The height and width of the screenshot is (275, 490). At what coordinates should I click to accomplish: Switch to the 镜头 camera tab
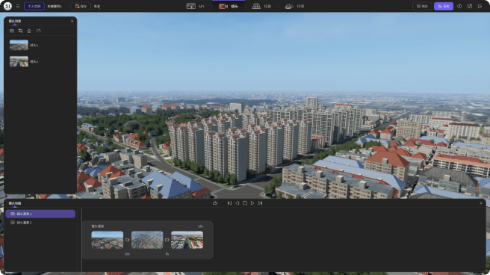click(229, 6)
